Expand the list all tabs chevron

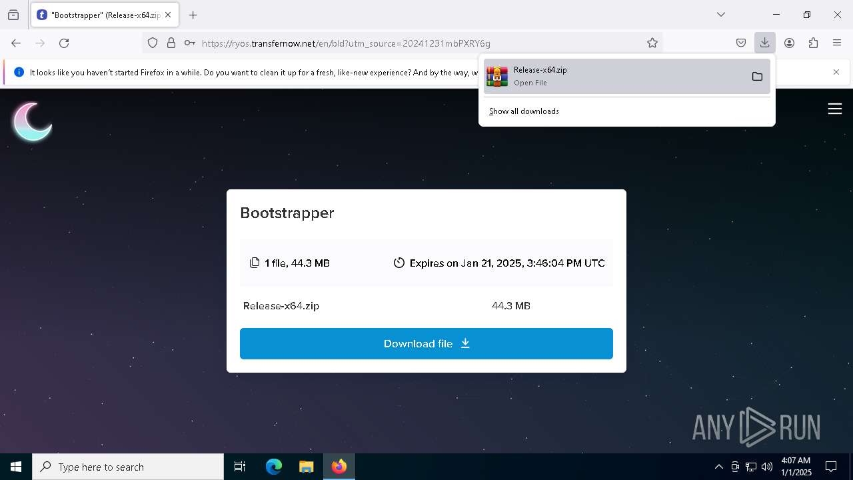(721, 15)
